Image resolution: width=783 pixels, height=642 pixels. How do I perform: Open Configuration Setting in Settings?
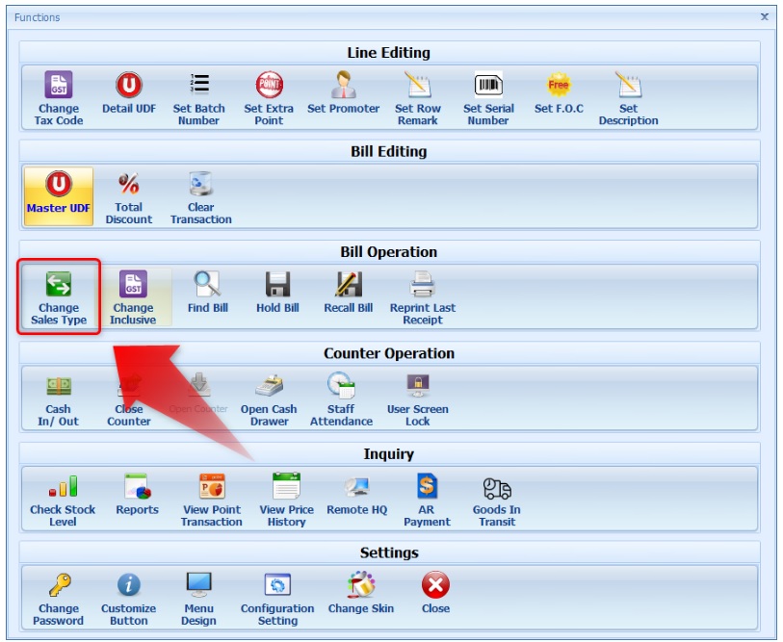point(277,587)
